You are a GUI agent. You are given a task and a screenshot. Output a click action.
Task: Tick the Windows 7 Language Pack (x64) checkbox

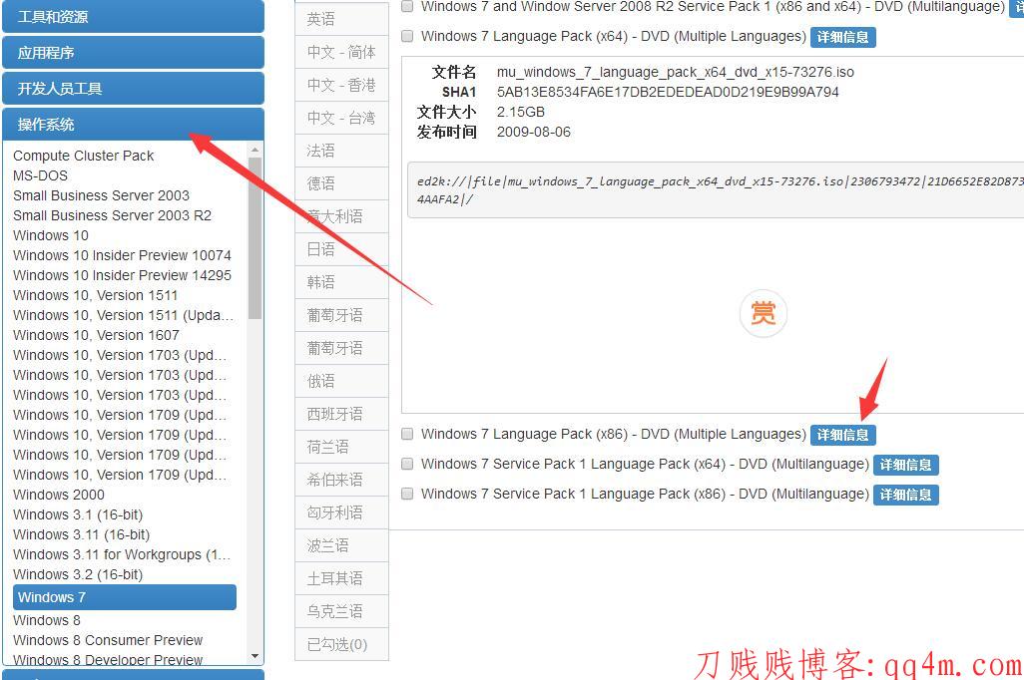407,36
